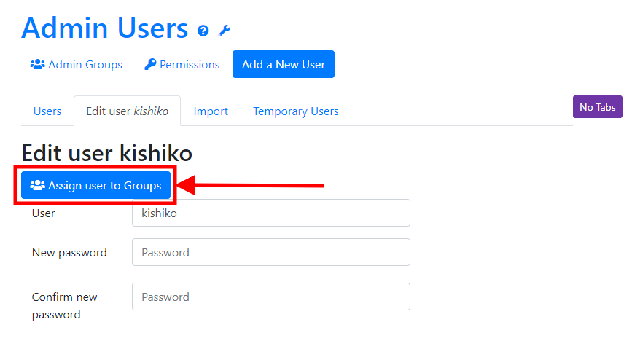Click the Permissions key icon
The height and width of the screenshot is (341, 632).
[x=150, y=65]
